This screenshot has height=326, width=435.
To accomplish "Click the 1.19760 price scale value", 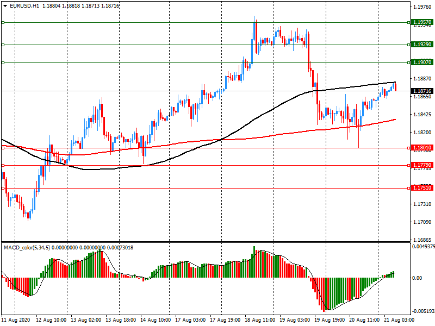I will pos(422,7).
